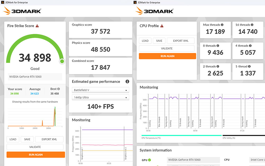Click the 2 threads info icon
This screenshot has height=166, width=265.
(218, 66)
